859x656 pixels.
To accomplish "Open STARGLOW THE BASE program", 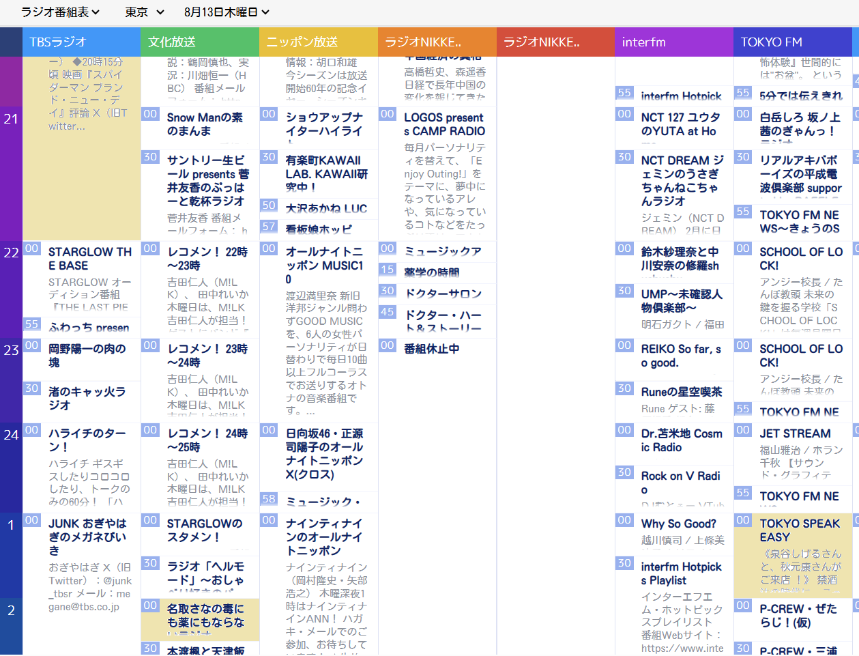I will 90,259.
